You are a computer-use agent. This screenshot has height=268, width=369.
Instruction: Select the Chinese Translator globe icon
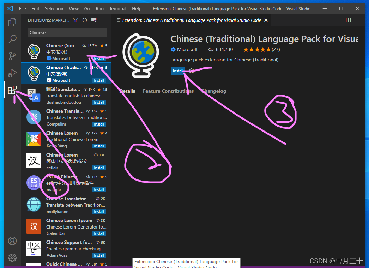click(34, 204)
